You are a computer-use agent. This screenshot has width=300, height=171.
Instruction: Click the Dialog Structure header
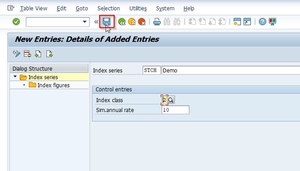(x=49, y=68)
